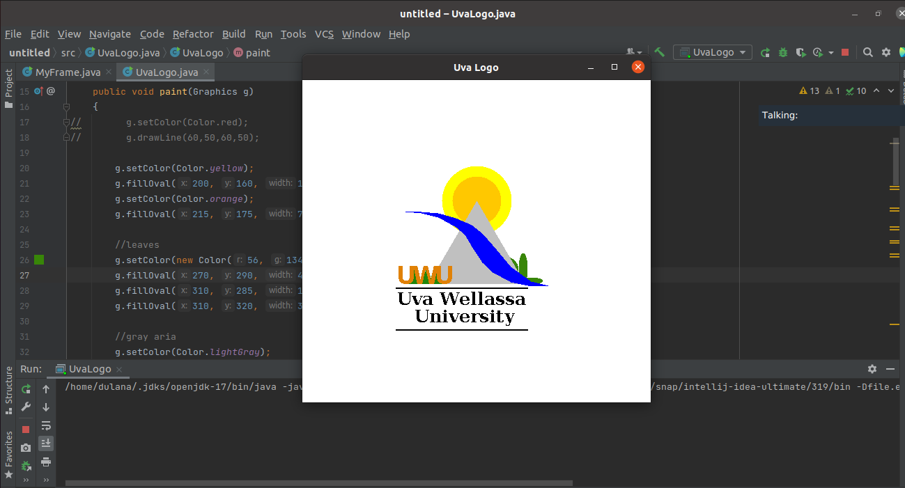Expand more console actions under the printer icon

click(46, 480)
